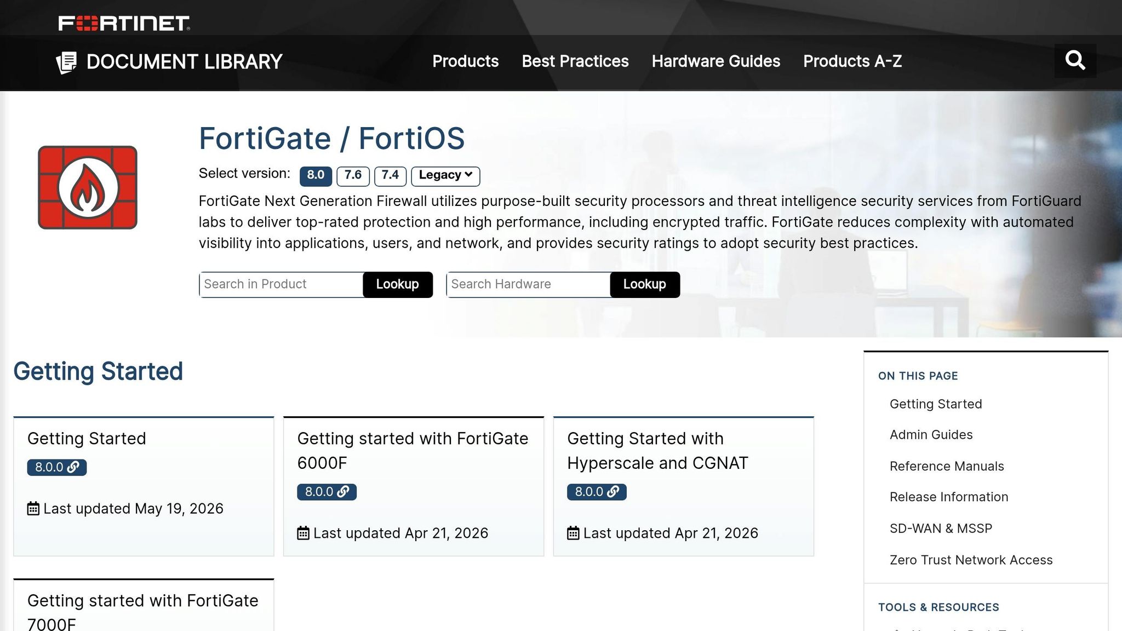The height and width of the screenshot is (631, 1122).
Task: Select version 7.6
Action: click(353, 176)
